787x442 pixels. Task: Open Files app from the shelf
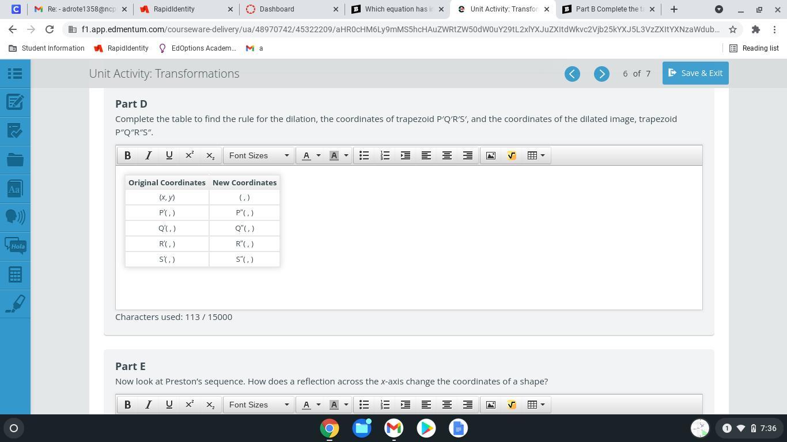click(362, 428)
